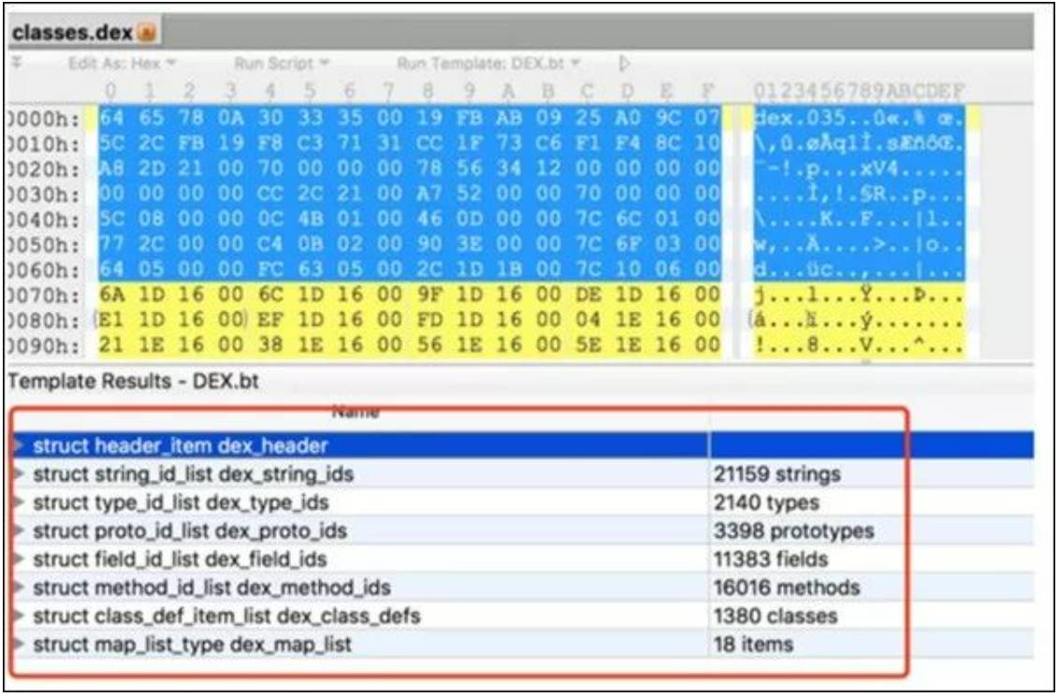
Task: Click the '1380 classes' value cell
Action: tap(776, 616)
